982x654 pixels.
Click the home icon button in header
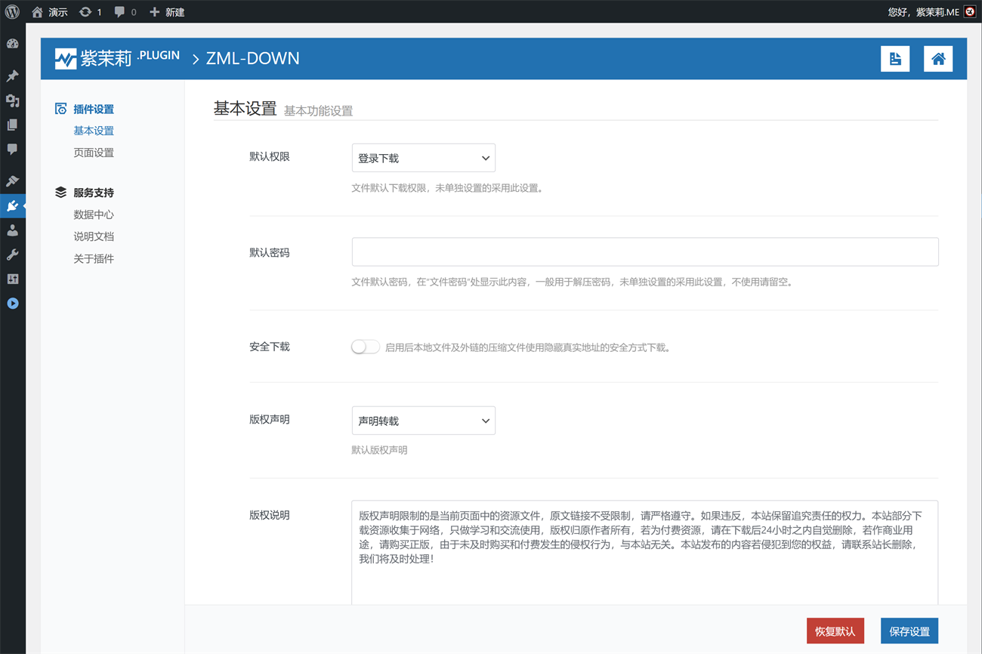(x=938, y=59)
